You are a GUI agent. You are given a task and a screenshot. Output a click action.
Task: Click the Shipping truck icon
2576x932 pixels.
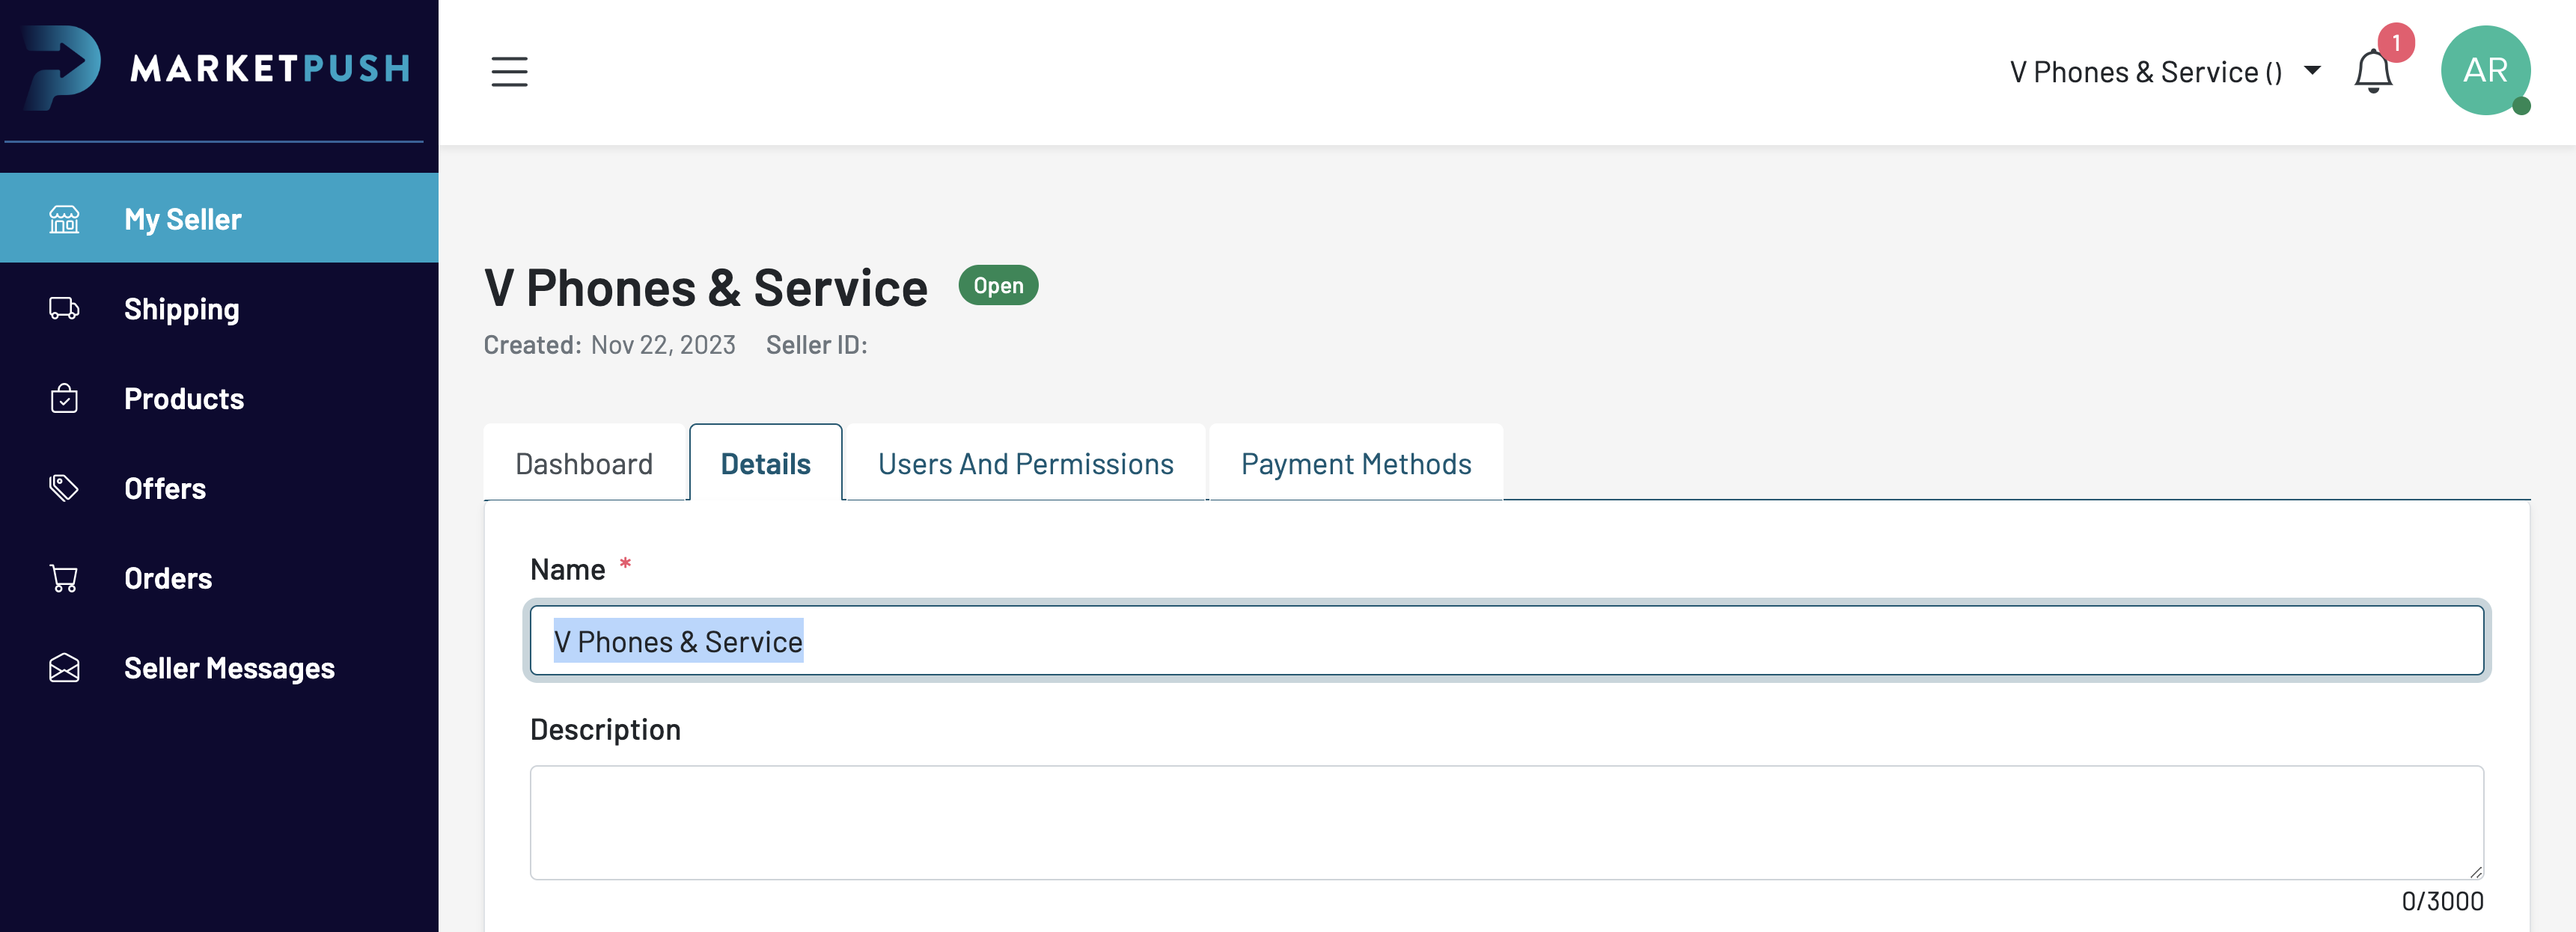(x=64, y=309)
